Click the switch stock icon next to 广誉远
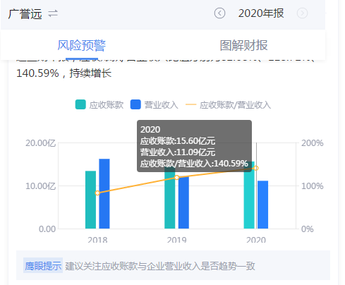The height and width of the screenshot is (285, 345). [x=53, y=13]
